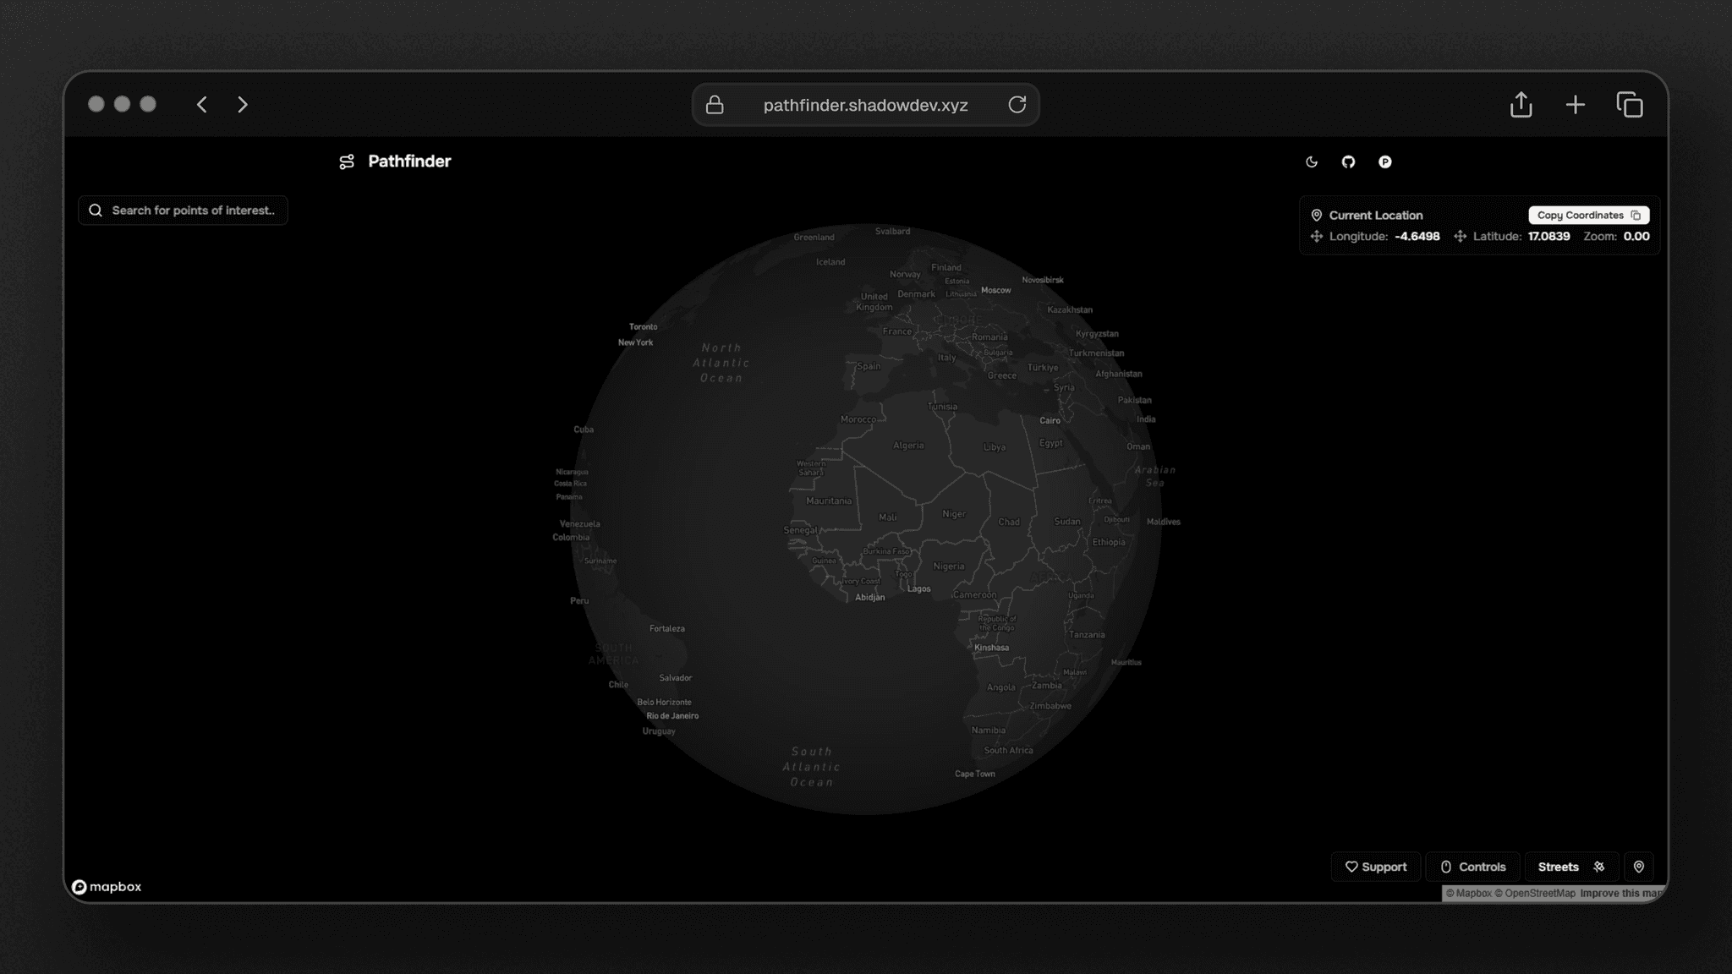Screen dimensions: 1732x974
Task: Reload the page with the refresh icon
Action: click(1017, 105)
